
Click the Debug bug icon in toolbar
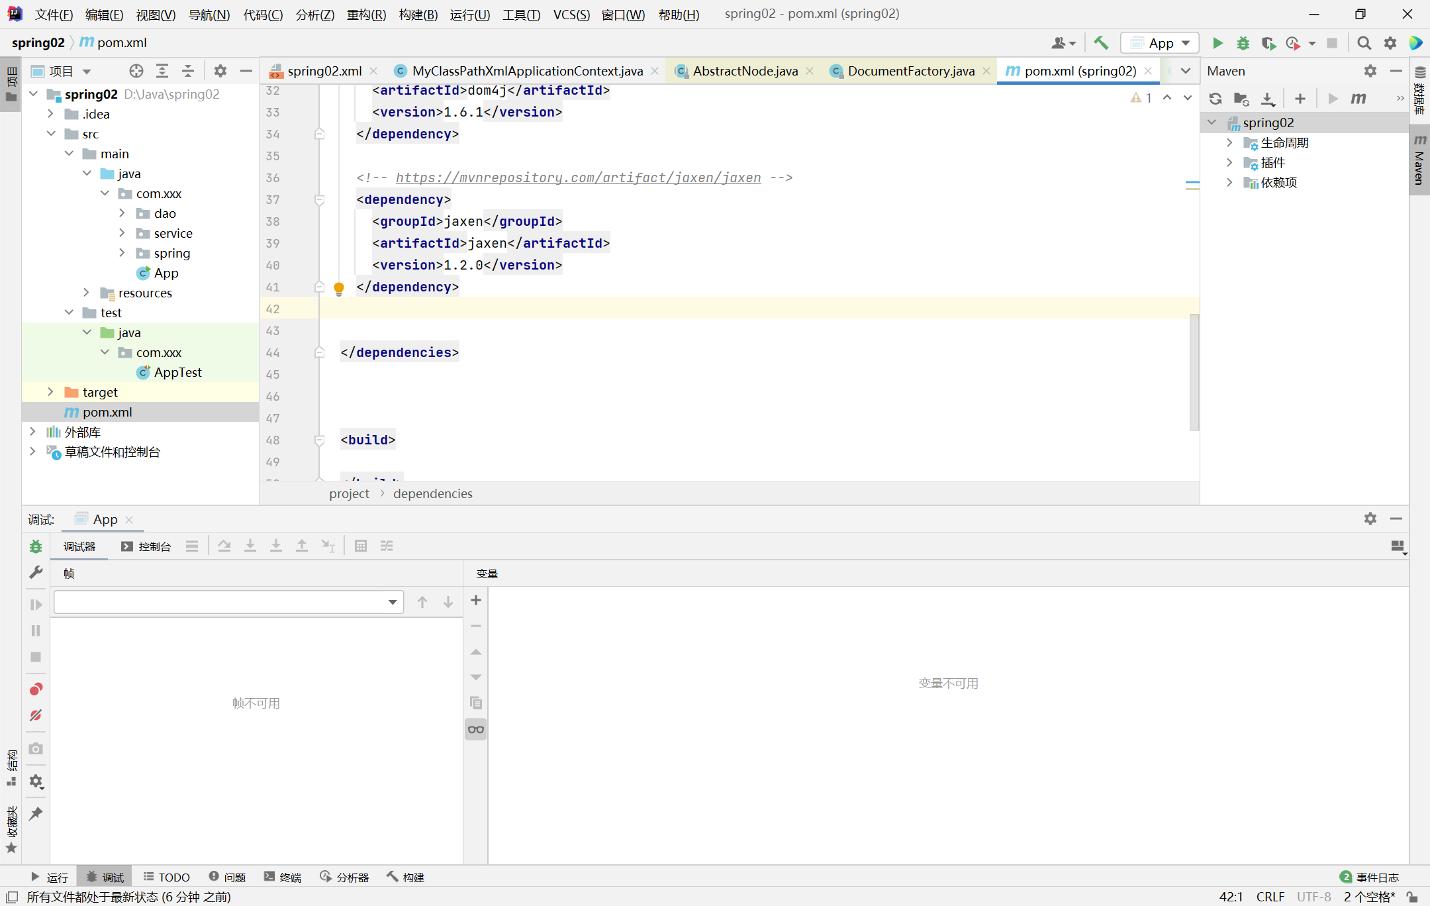(1243, 43)
